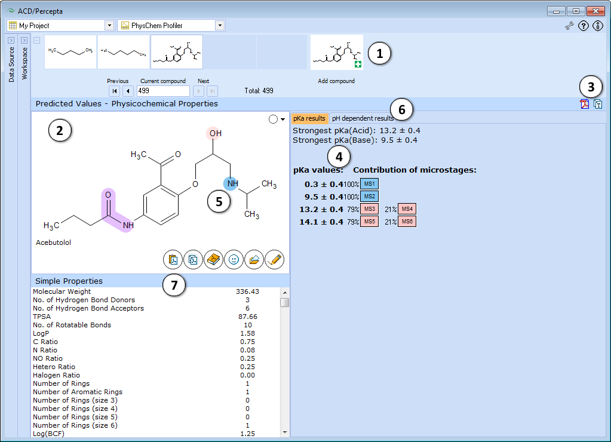Expand the Data Source side panel

click(11, 40)
